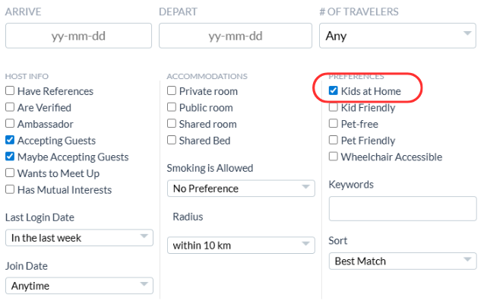
Task: Uncheck Kids at Home preference
Action: click(x=334, y=90)
